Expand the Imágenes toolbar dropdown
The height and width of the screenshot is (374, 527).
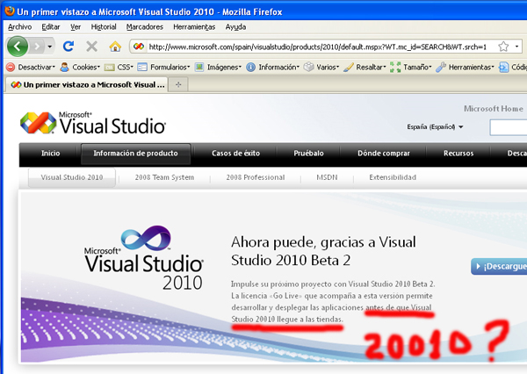218,67
